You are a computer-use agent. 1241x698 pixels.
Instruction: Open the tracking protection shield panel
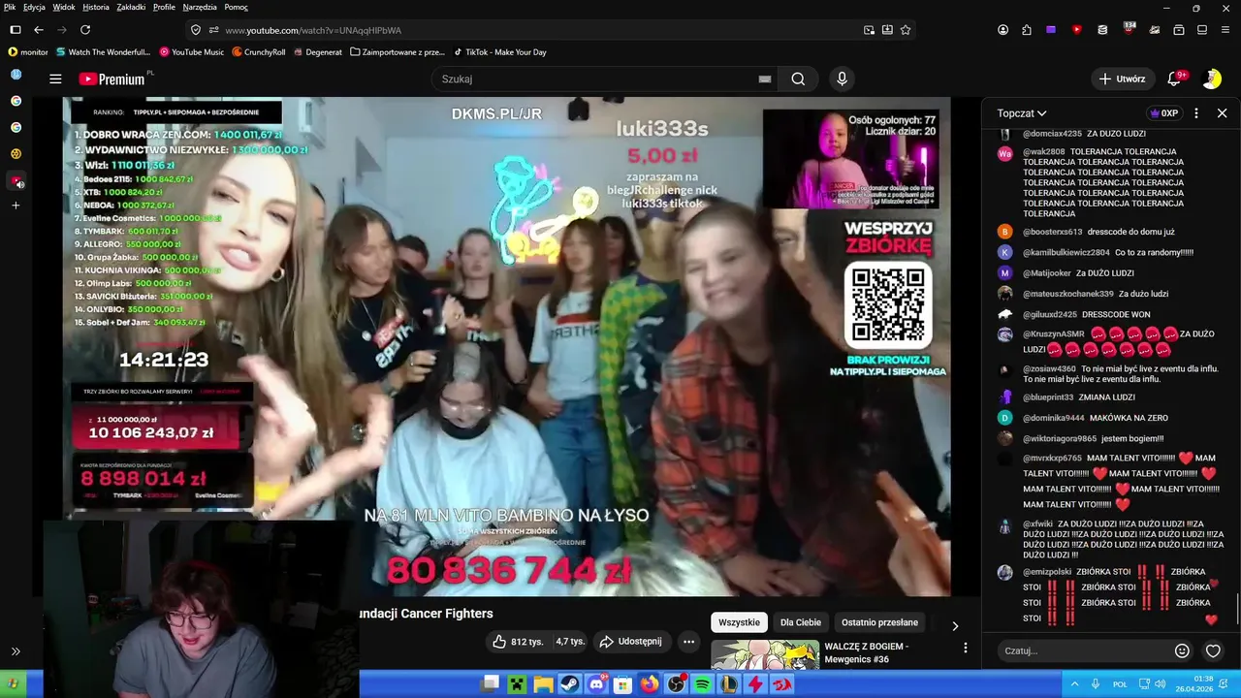(196, 30)
